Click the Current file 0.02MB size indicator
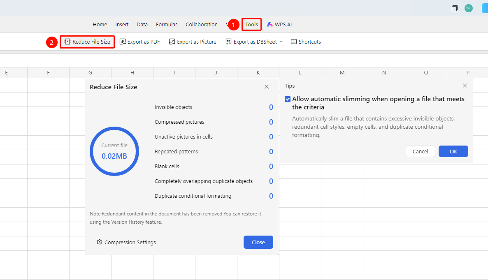 point(114,151)
